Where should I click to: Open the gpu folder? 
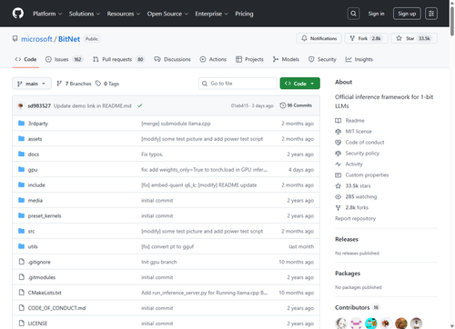33,170
